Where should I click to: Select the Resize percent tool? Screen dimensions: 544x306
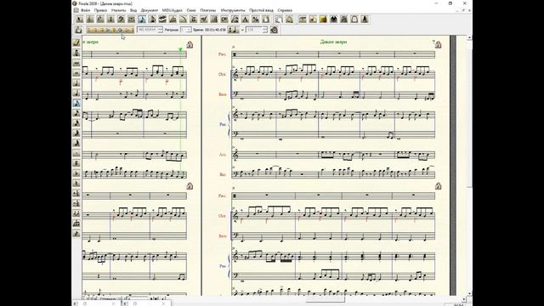(x=256, y=20)
